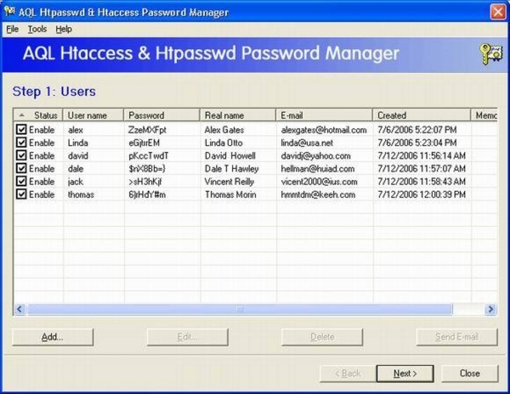Screen dimensions: 510x394
Task: Open the Help menu
Action: tap(64, 29)
